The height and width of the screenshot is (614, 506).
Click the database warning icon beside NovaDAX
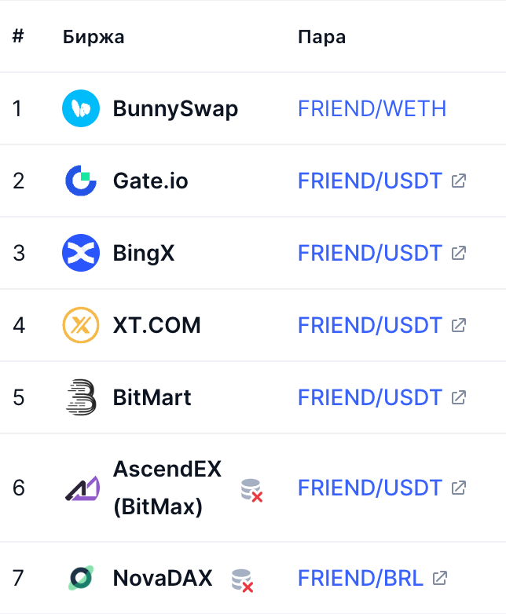tap(242, 580)
